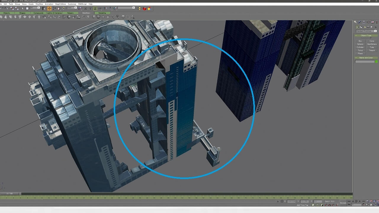The image size is (379, 213).
Task: Open the Modifiers menu
Action: tap(39, 4)
